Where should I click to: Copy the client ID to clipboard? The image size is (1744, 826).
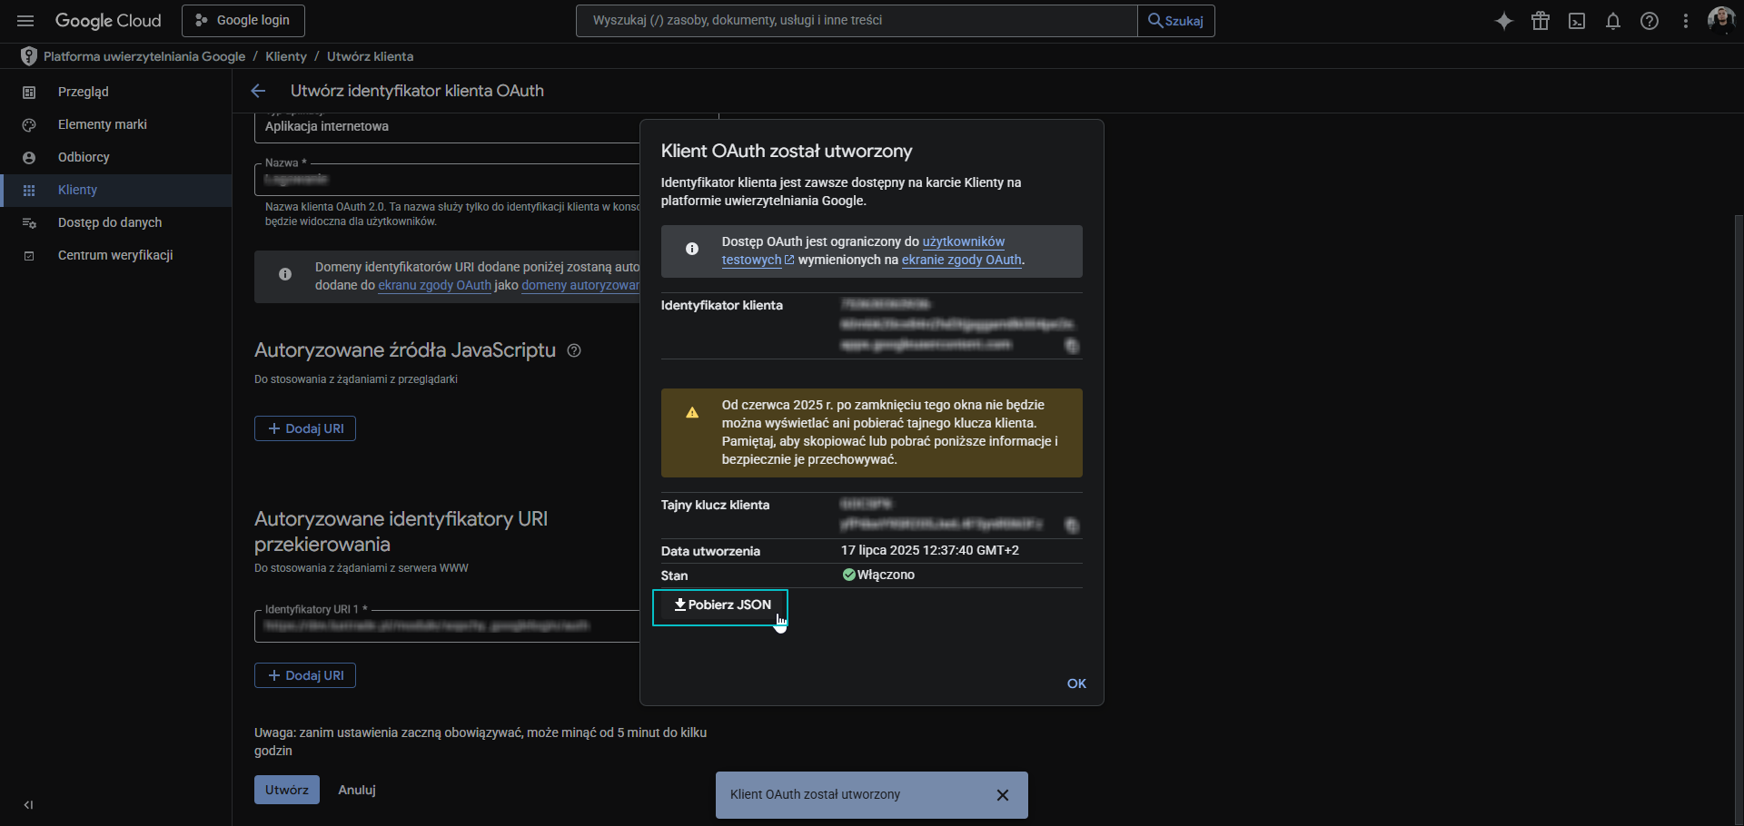click(1072, 346)
